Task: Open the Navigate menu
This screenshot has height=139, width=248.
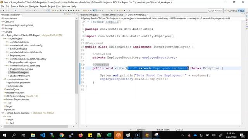Action: pos(34,6)
